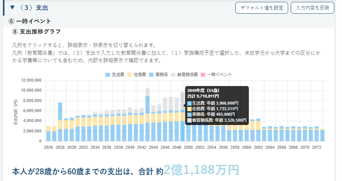Click the 2026 bar in the chart
342x181 pixels.
tap(48, 133)
